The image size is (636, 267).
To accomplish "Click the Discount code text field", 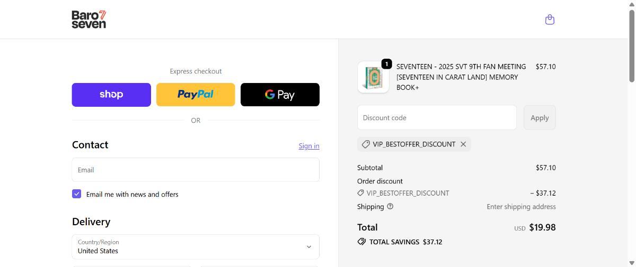I will (437, 117).
